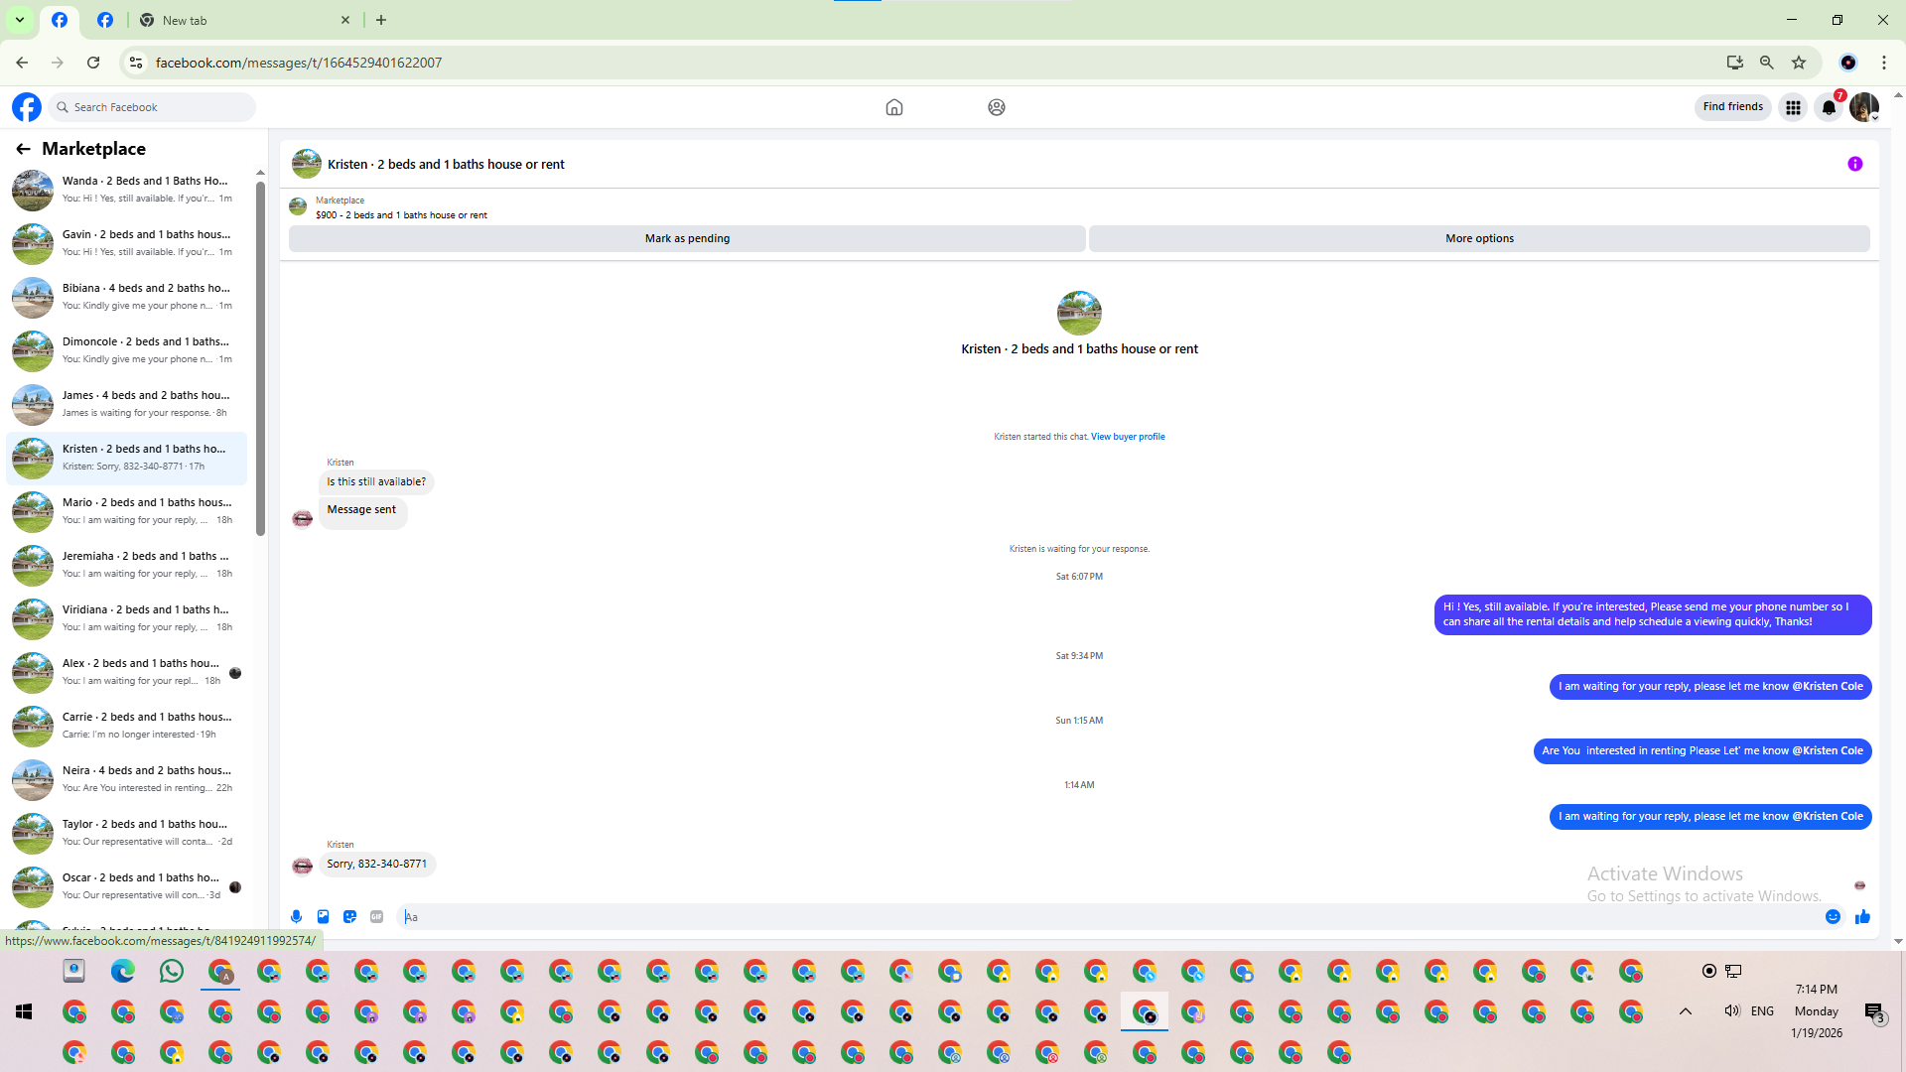Open the Facebook apps menu grid
Screen dimensions: 1906x1072
pyautogui.click(x=1793, y=107)
